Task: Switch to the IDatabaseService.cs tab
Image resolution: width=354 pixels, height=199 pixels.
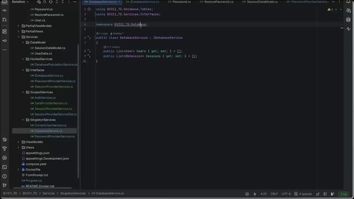Action: click(143, 2)
